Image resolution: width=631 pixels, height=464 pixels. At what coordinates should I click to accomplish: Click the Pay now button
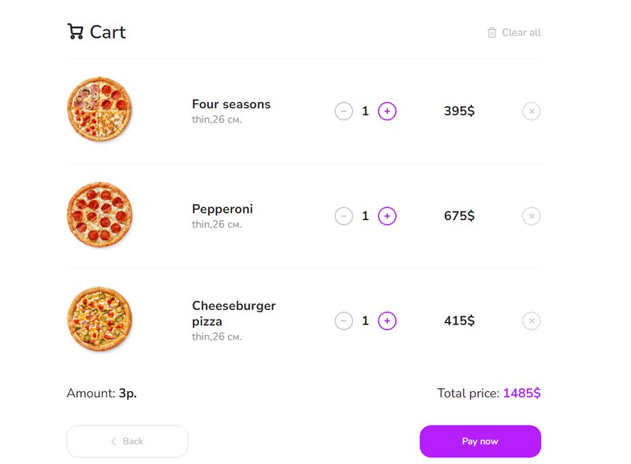(480, 441)
